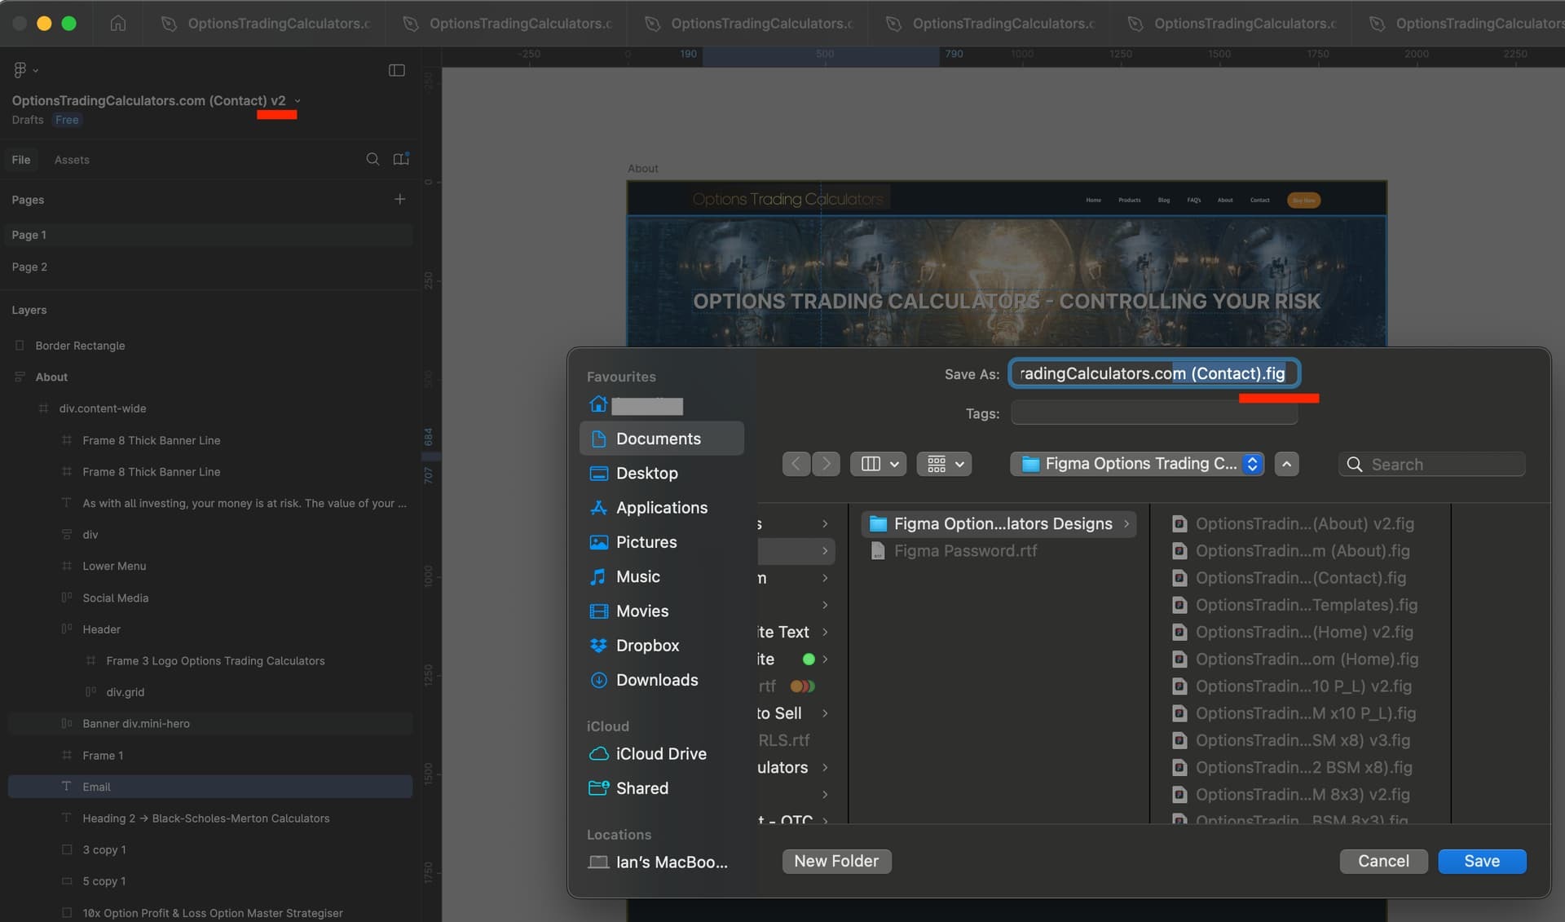Select Dropbox in Favourites

click(662, 645)
